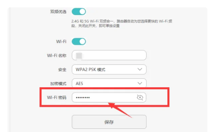Turn off the 双频优选 switch

click(79, 12)
